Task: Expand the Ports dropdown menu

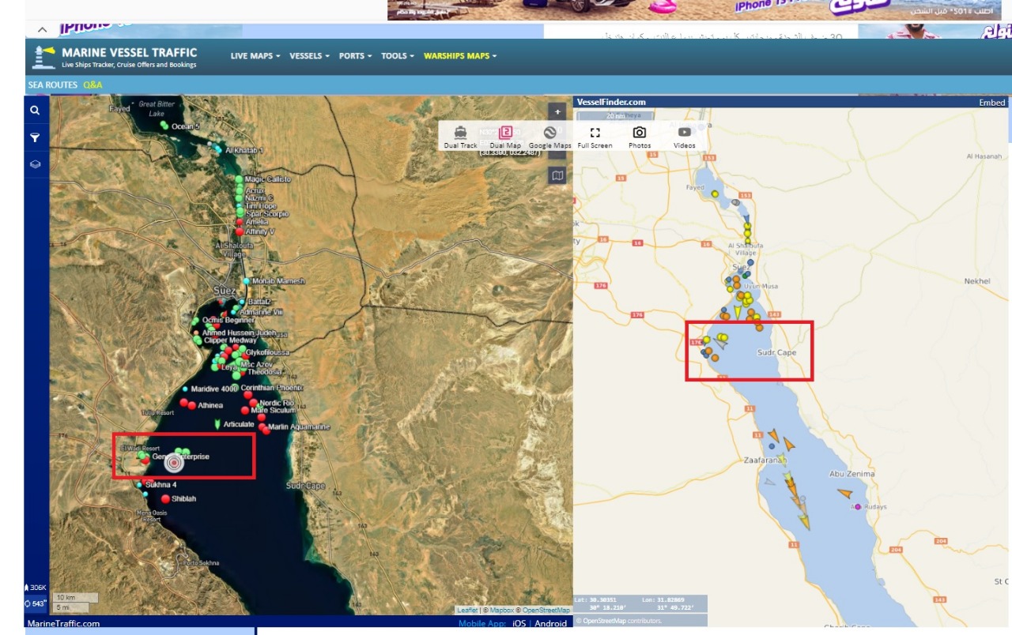Action: pos(355,56)
